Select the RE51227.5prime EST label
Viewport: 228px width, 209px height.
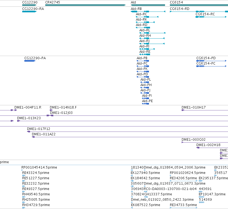(36, 178)
